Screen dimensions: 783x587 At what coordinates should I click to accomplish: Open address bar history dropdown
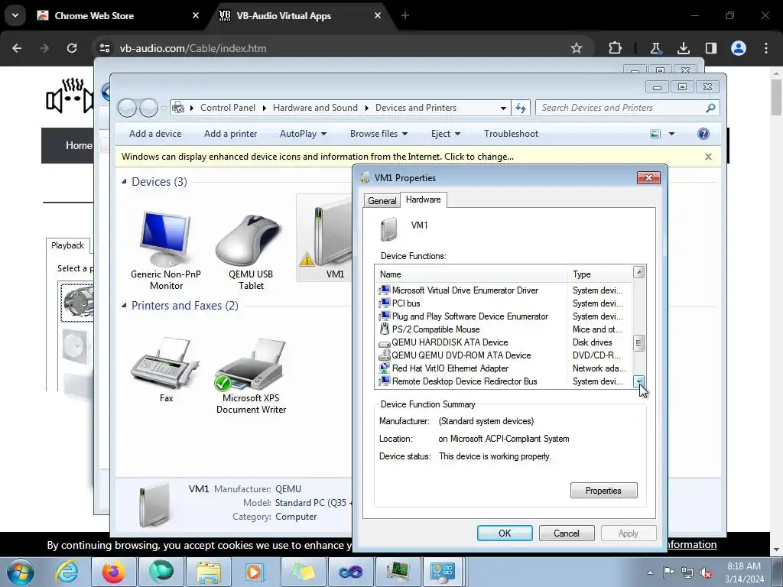click(x=503, y=108)
